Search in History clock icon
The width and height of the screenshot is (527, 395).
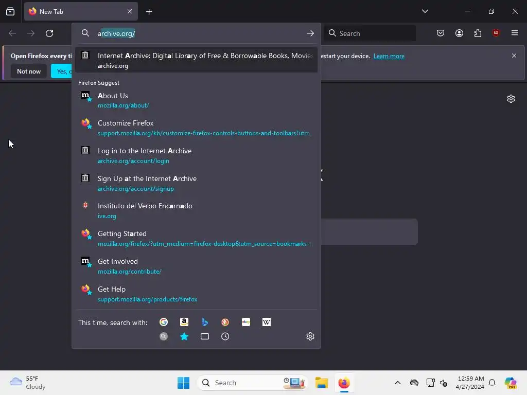click(x=225, y=336)
